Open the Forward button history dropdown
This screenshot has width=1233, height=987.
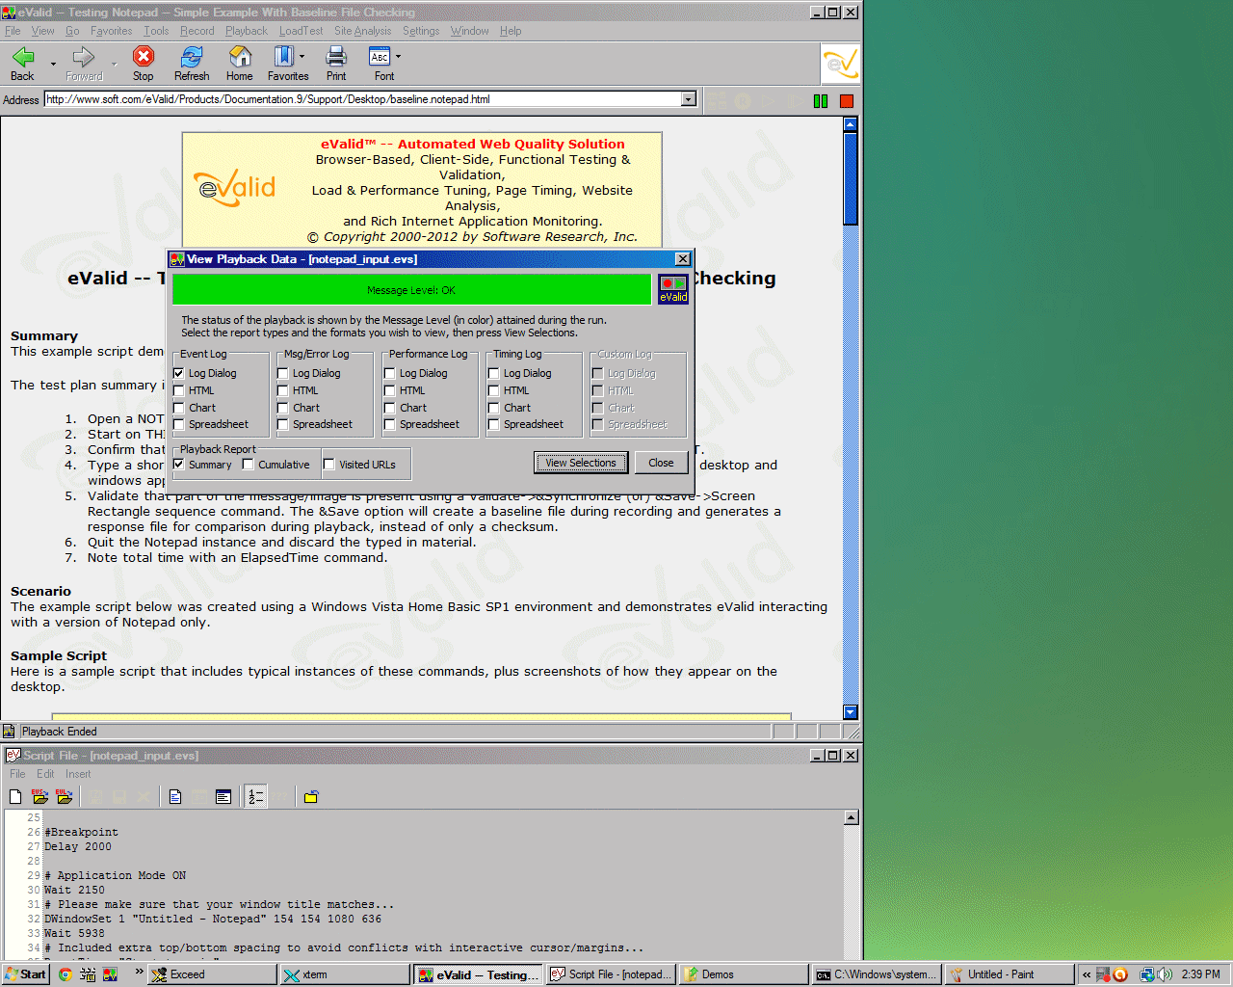114,64
